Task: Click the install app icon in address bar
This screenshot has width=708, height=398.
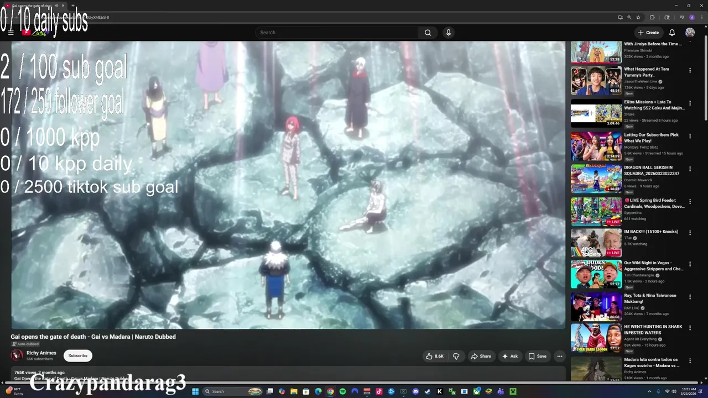Action: [x=620, y=17]
